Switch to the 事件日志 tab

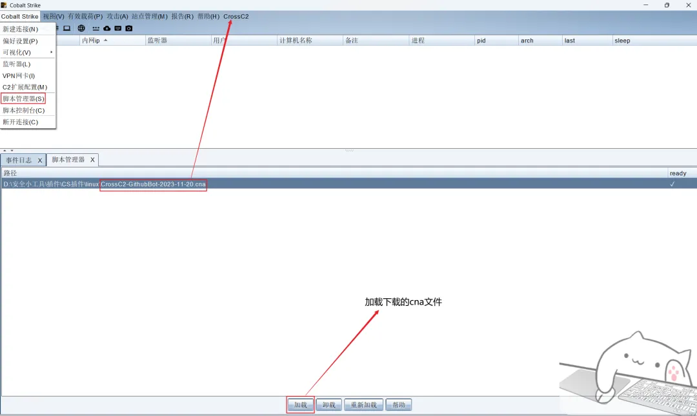tap(19, 160)
